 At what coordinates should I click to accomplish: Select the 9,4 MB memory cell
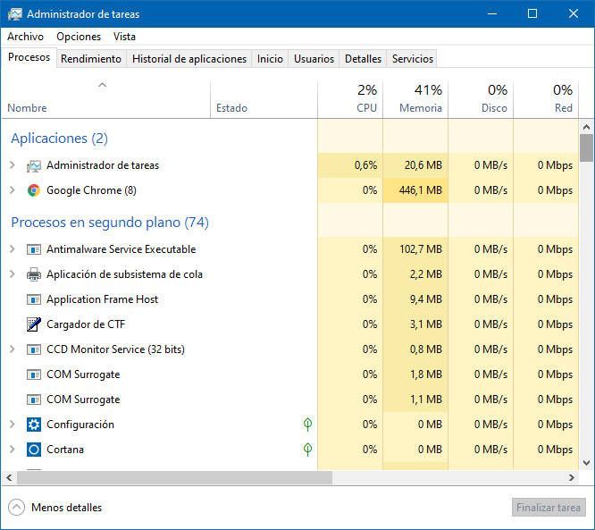(415, 299)
